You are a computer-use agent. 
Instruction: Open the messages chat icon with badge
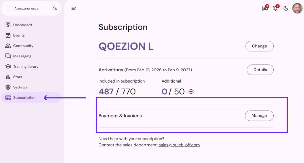265,8
